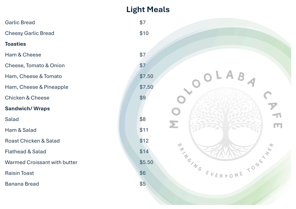Select the Garlic Bread menu item
The image size is (296, 209).
point(20,22)
